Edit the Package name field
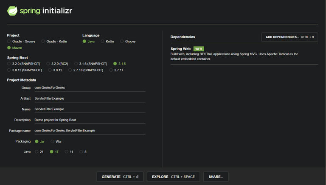This screenshot has height=185, width=326. pyautogui.click(x=90, y=131)
